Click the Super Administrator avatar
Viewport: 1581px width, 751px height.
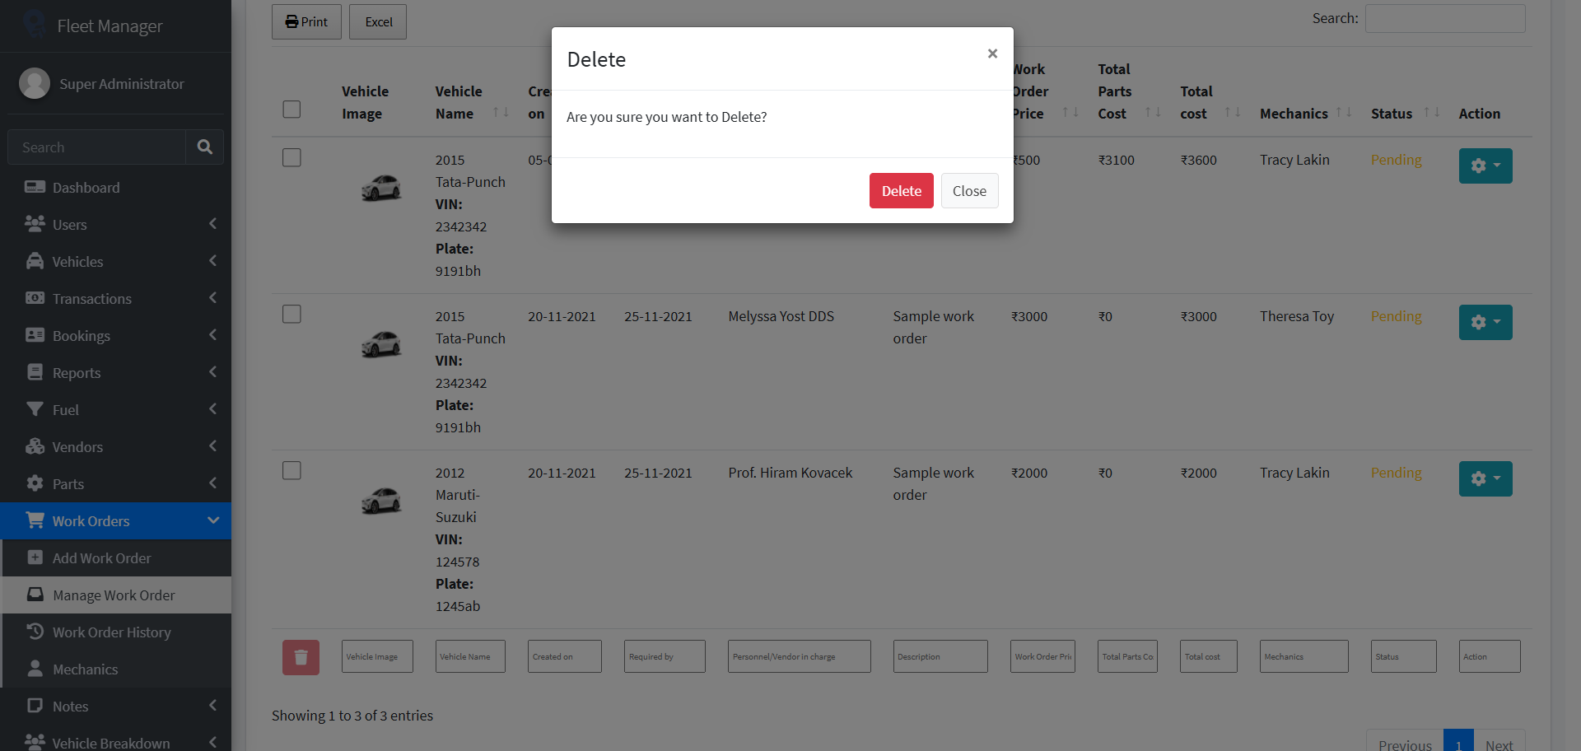point(35,83)
